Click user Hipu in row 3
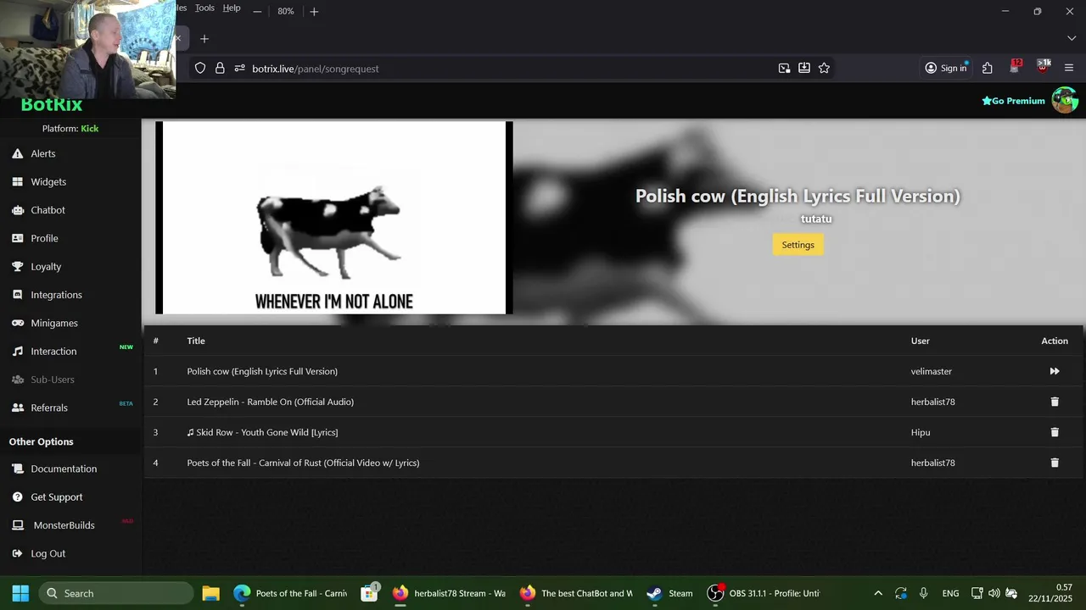The image size is (1086, 610). point(921,432)
